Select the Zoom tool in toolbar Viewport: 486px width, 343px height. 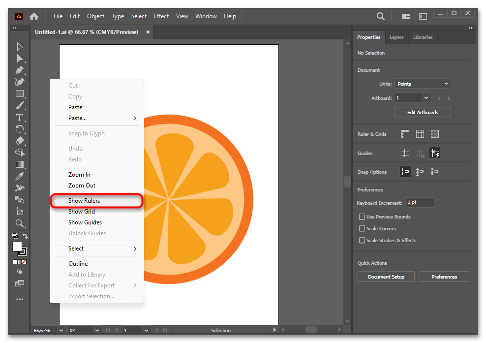tap(20, 223)
